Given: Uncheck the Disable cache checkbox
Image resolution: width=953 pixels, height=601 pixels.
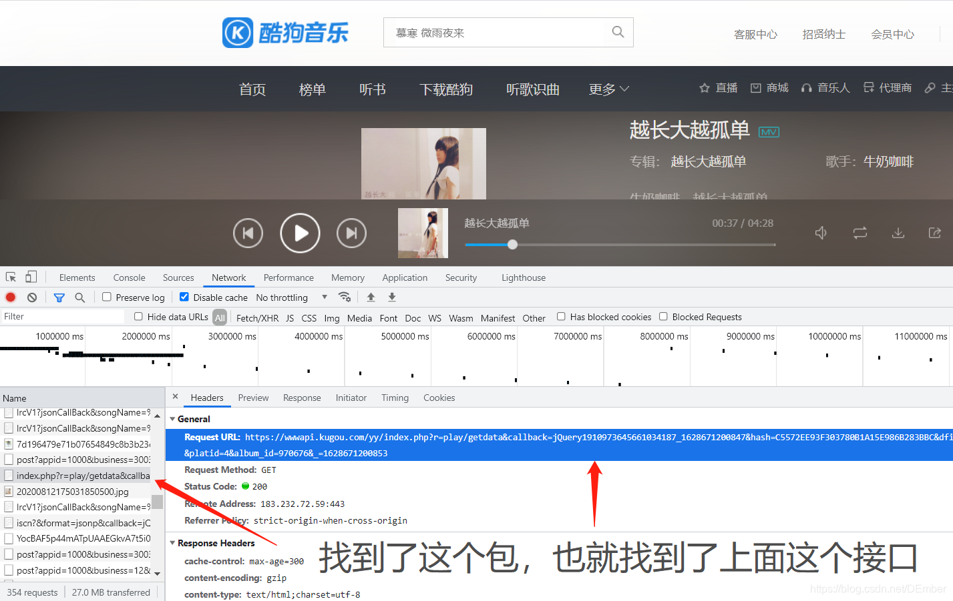Looking at the screenshot, I should coord(184,297).
